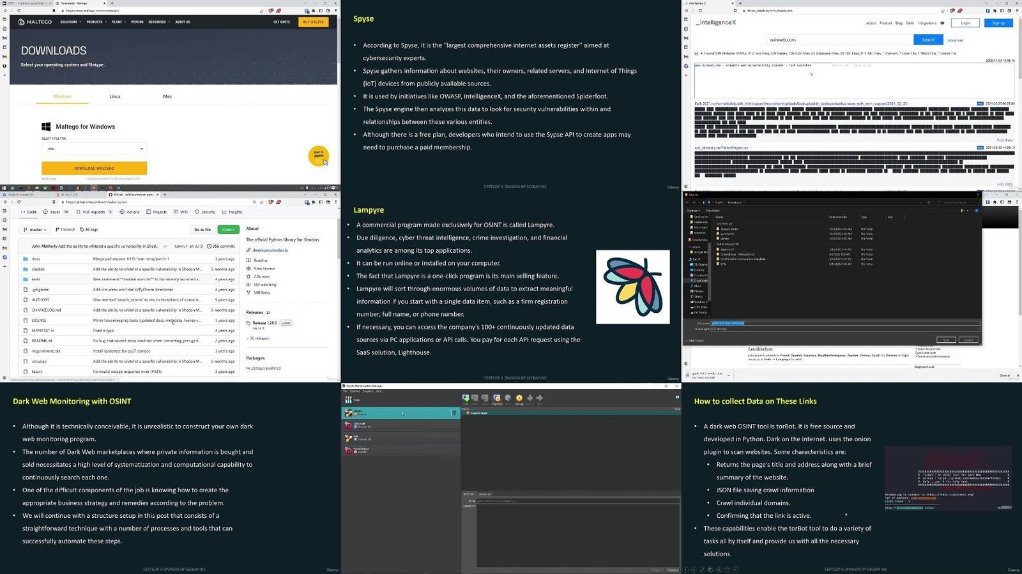
Task: Open the GitHub Code tab
Action: click(29, 212)
